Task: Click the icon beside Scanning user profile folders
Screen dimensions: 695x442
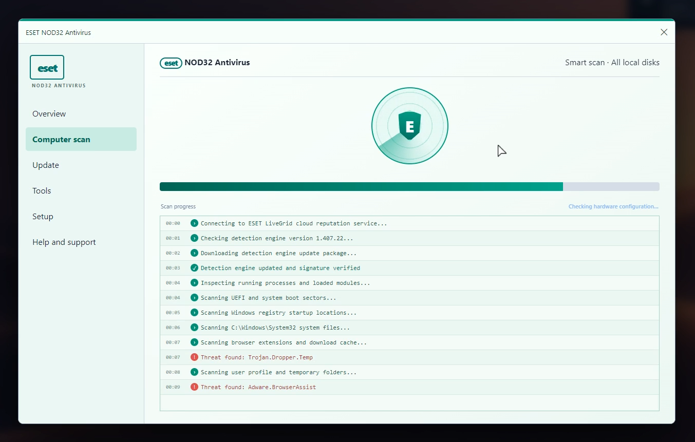Action: click(x=194, y=372)
